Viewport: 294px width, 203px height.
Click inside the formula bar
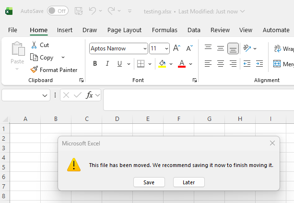tap(199, 100)
